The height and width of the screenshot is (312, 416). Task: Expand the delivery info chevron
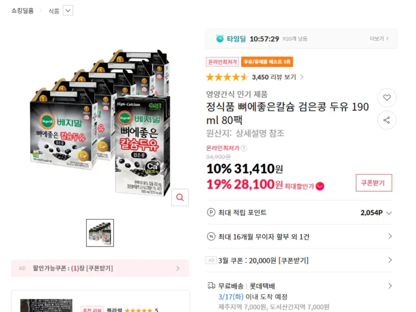pyautogui.click(x=390, y=286)
